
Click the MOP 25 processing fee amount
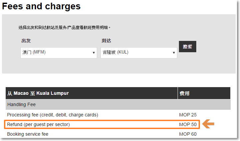[188, 115]
